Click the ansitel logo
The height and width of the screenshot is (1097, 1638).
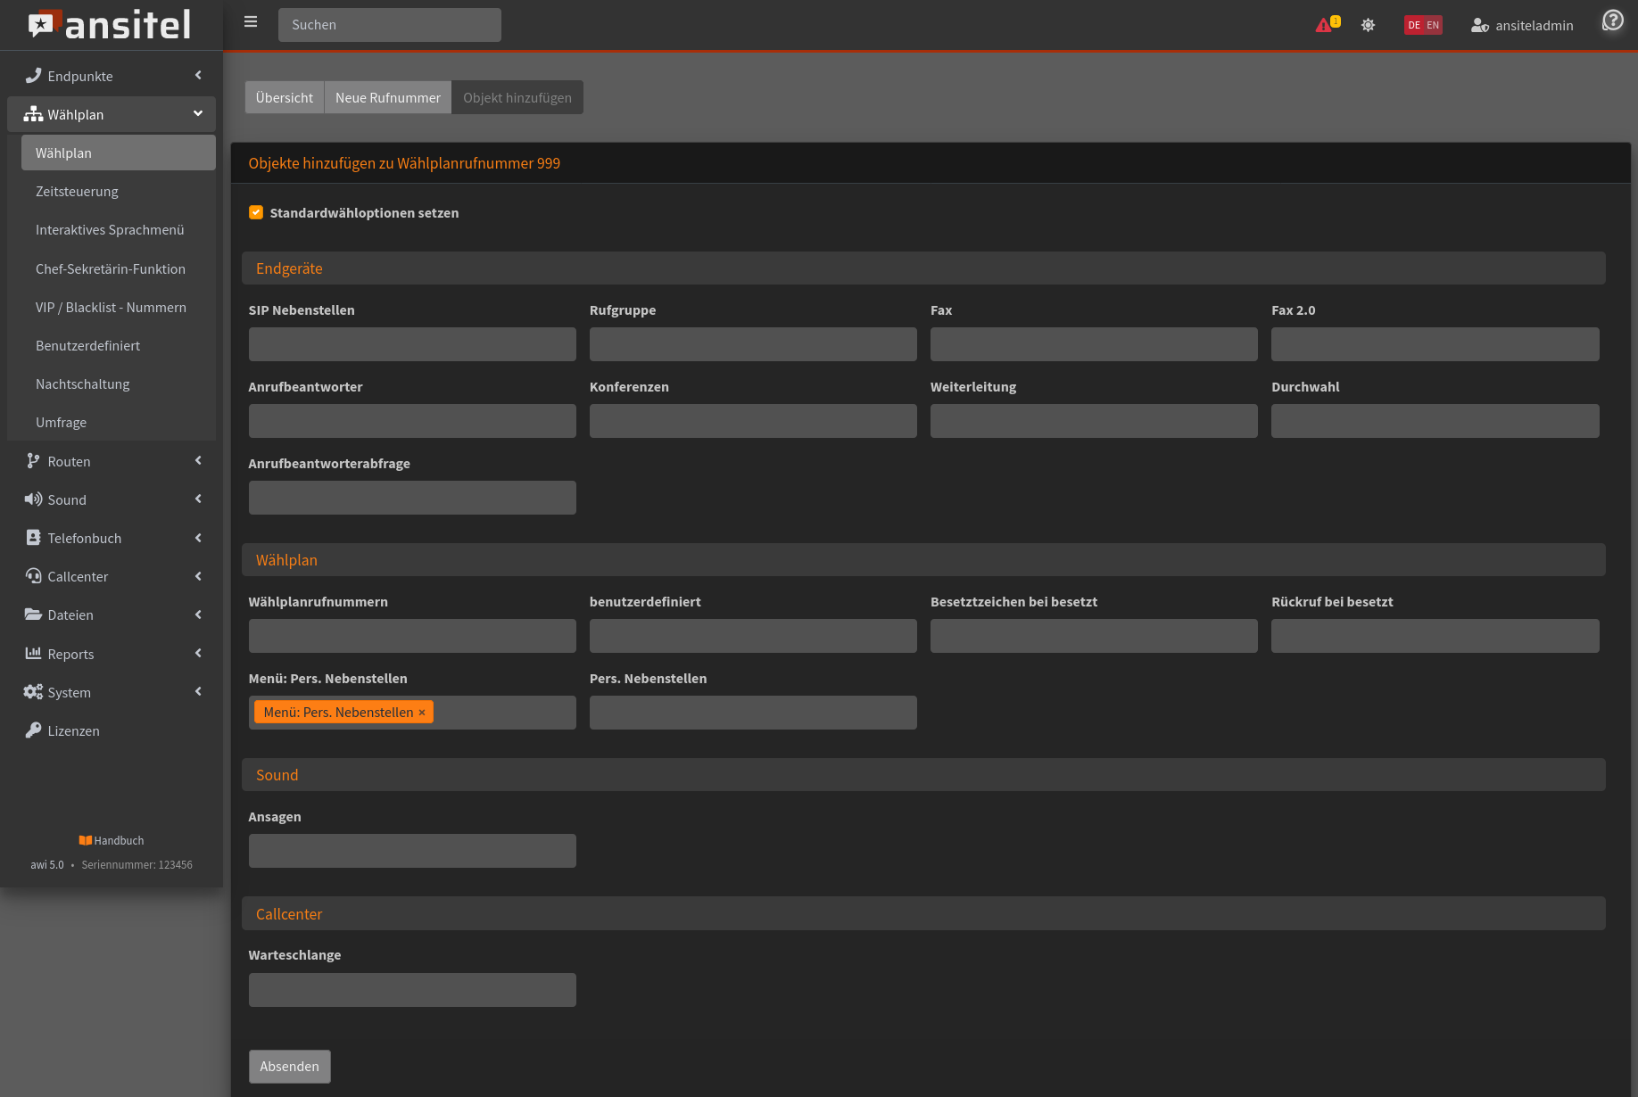coord(110,25)
